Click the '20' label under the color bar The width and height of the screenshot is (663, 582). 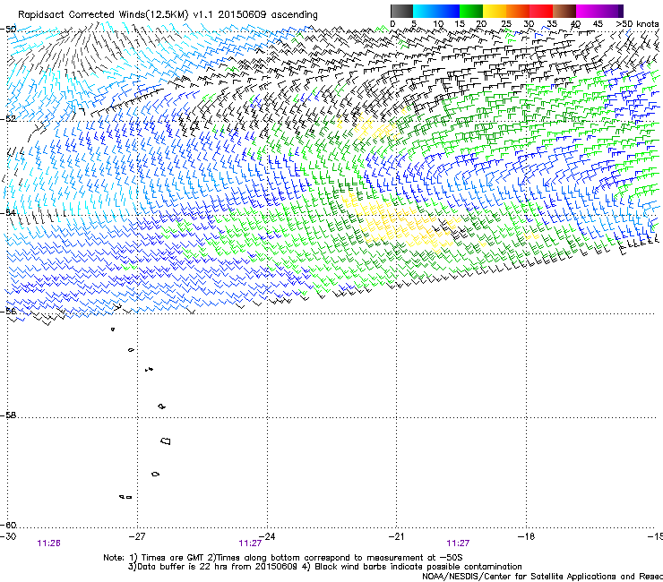click(x=481, y=24)
